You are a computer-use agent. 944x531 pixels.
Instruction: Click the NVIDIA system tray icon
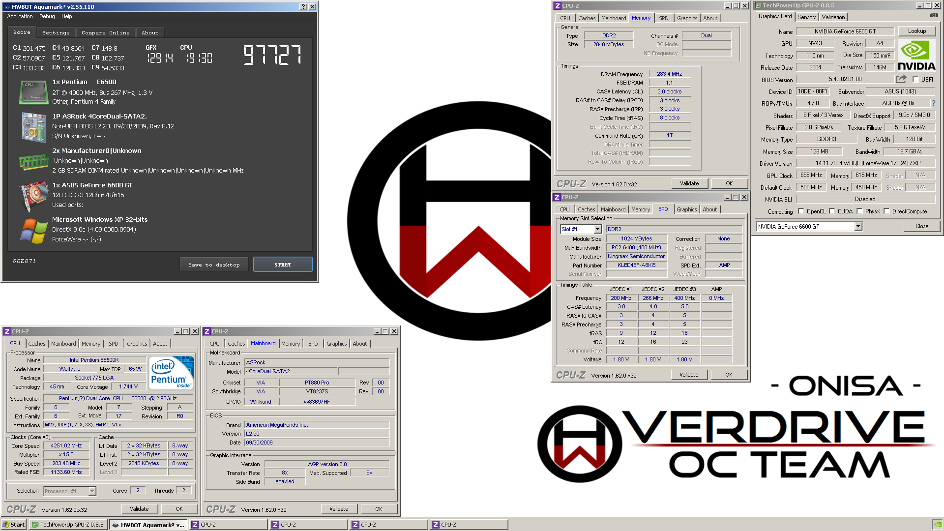(x=938, y=525)
